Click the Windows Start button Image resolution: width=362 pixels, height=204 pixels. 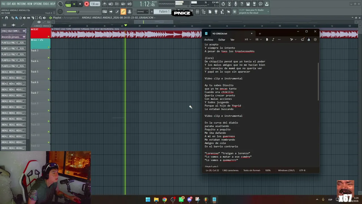tap(148, 199)
